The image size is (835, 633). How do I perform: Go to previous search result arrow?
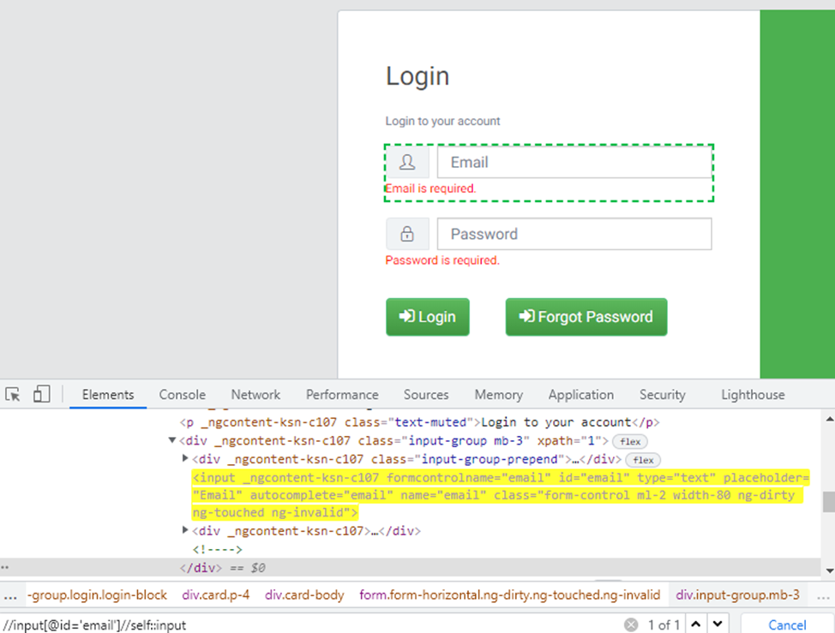(x=695, y=624)
